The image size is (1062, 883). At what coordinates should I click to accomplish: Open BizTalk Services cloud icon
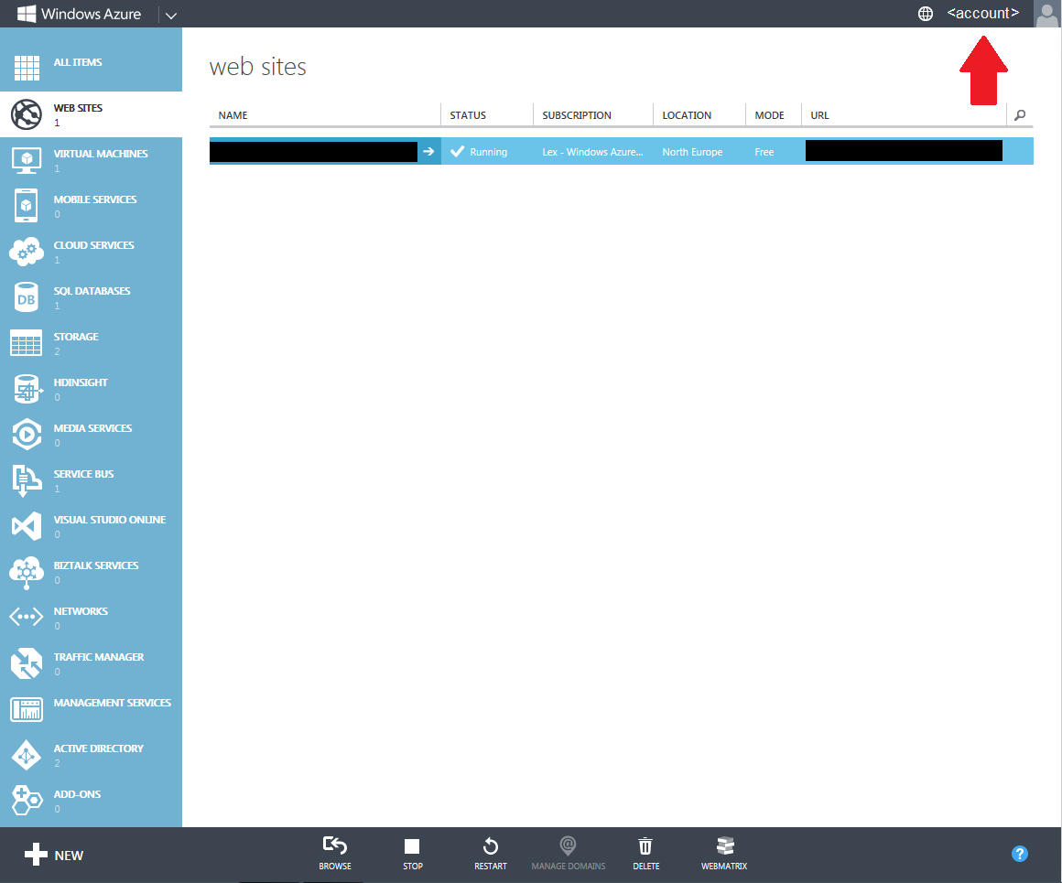click(27, 573)
